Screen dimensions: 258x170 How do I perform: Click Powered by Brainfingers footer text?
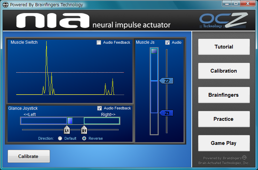tap(225, 158)
